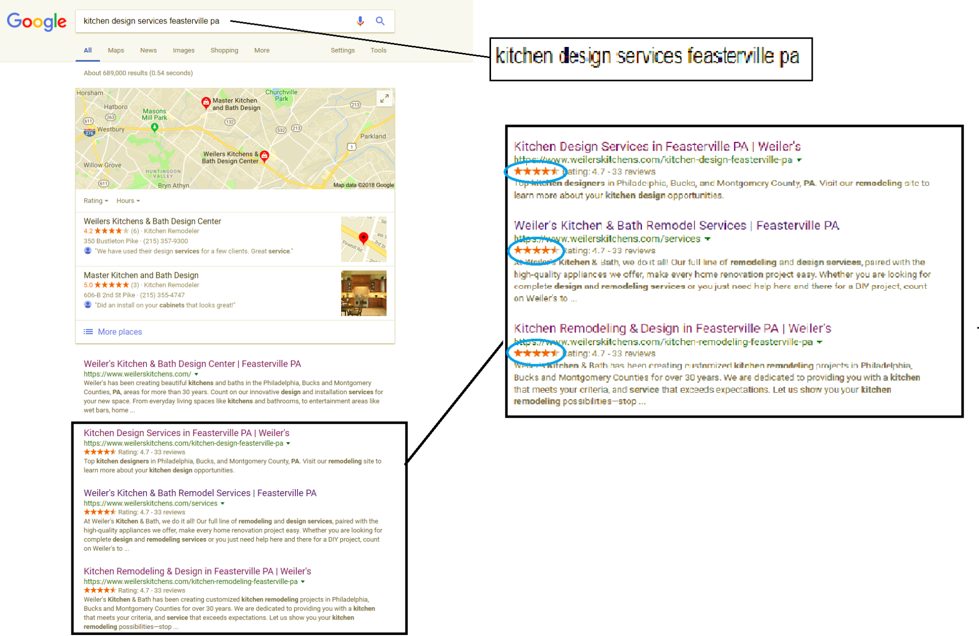Open the Rating filter dropdown
Image resolution: width=979 pixels, height=636 pixels.
[96, 201]
